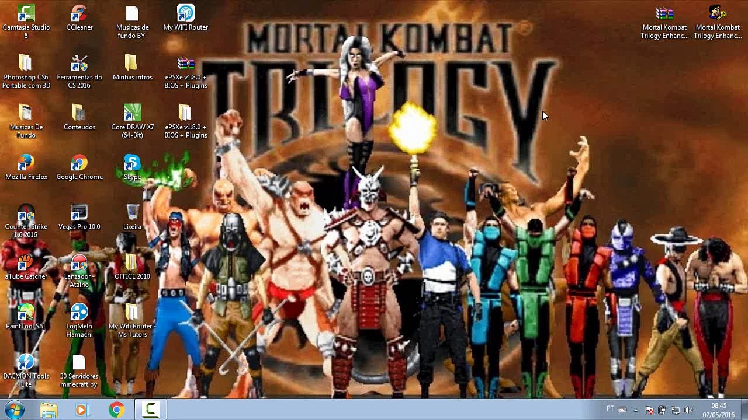Open Action Center flag icon
The image size is (748, 420).
(x=649, y=410)
